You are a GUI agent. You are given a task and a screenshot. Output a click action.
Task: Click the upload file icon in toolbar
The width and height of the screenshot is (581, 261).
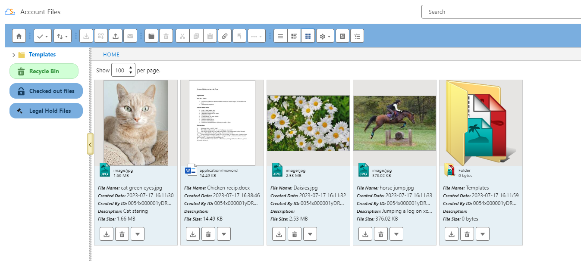point(115,36)
